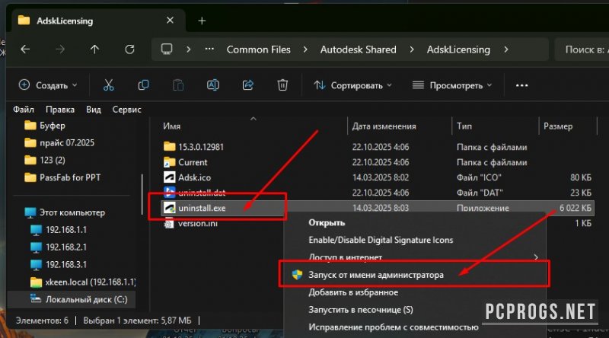609x338 pixels.
Task: Open a new tab with plus button
Action: (x=202, y=21)
